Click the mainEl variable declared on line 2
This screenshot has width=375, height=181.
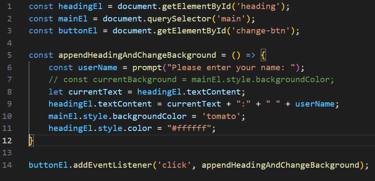coord(73,19)
